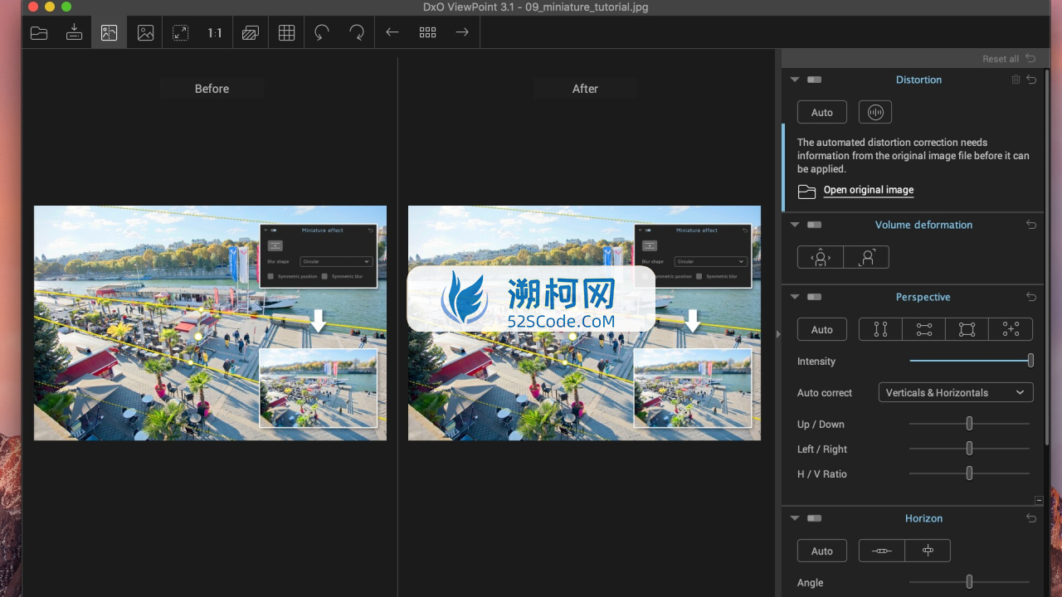Click the After label button
Viewport: 1062px width, 597px height.
pyautogui.click(x=585, y=89)
